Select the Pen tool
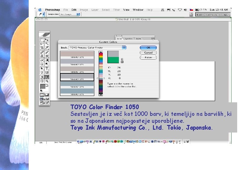This screenshot has height=170, width=246. pyautogui.click(x=42, y=72)
